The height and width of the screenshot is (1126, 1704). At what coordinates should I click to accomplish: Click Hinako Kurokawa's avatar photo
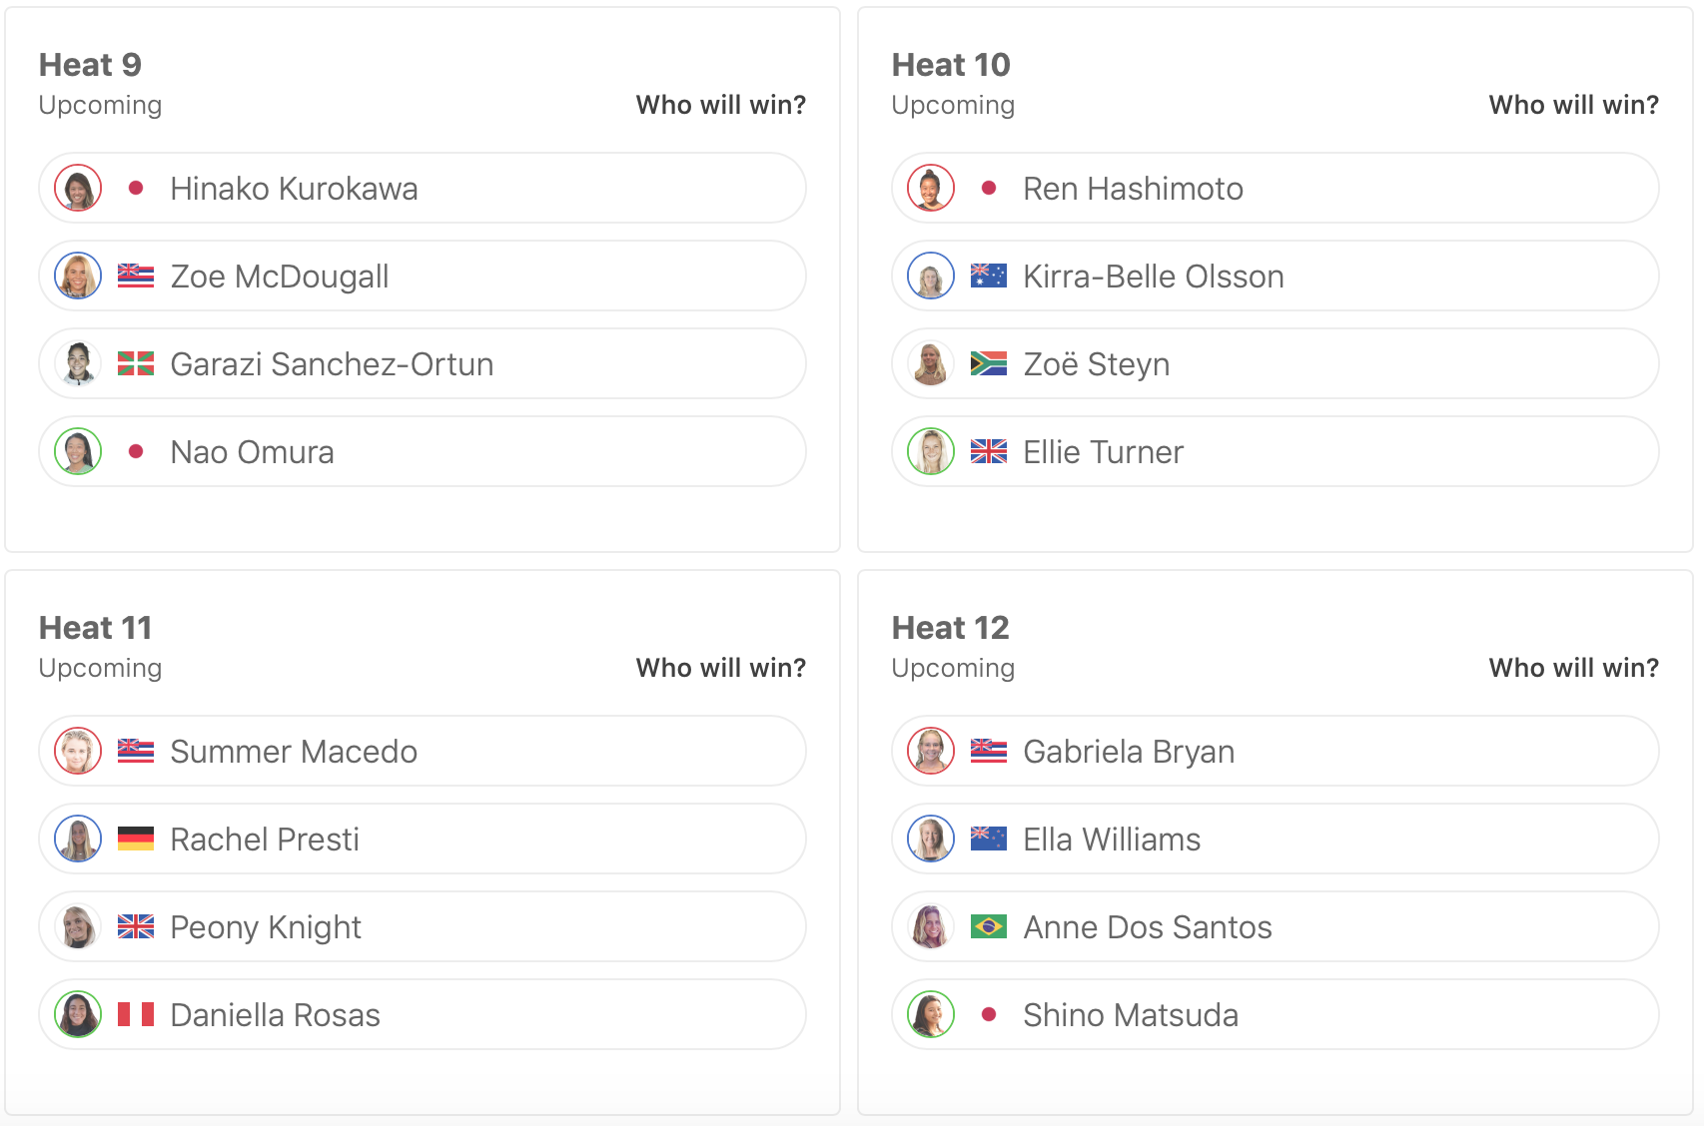(x=78, y=189)
